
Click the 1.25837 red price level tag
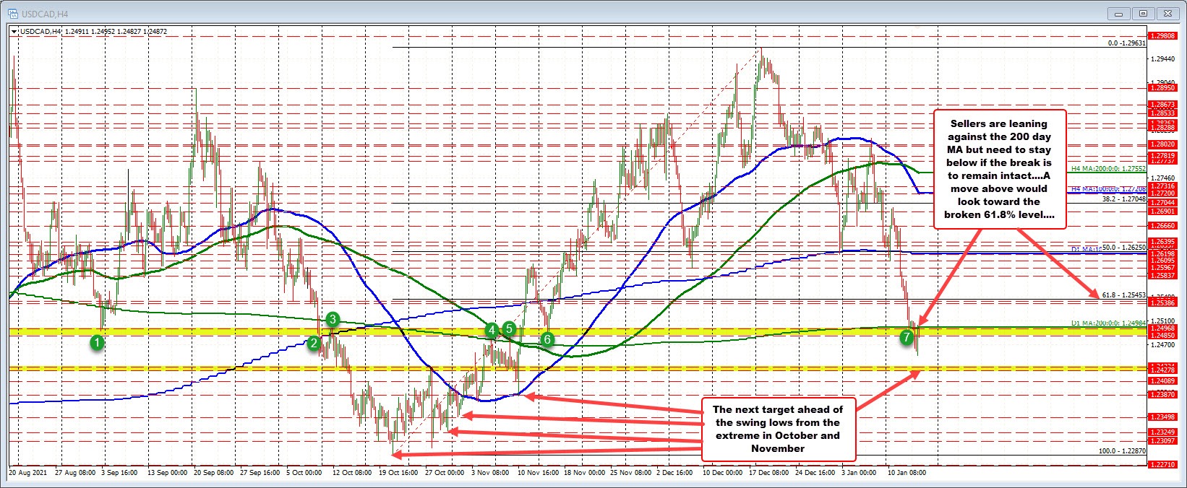click(1164, 276)
